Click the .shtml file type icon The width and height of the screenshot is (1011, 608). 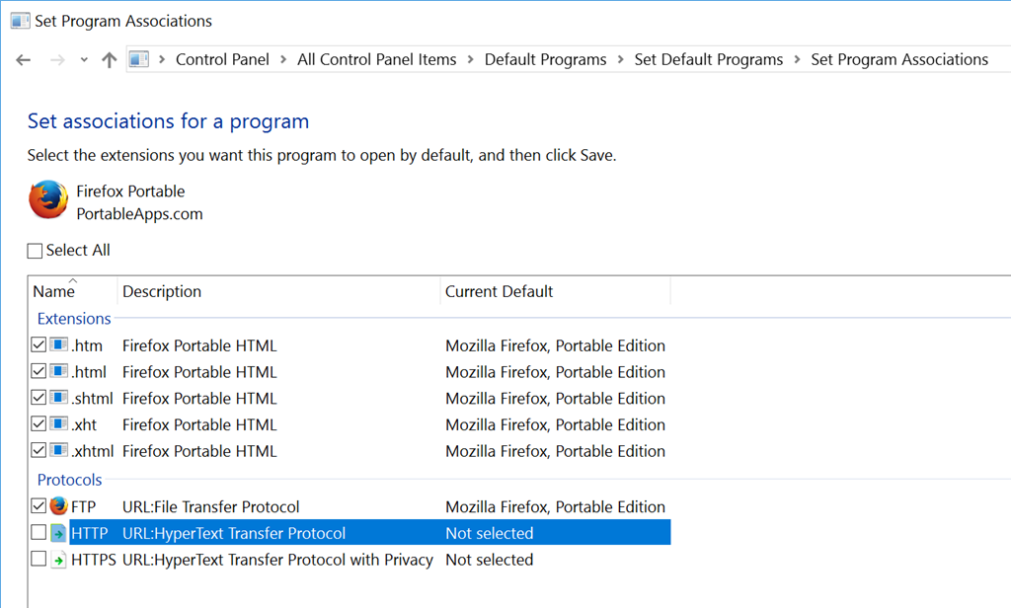coord(58,397)
